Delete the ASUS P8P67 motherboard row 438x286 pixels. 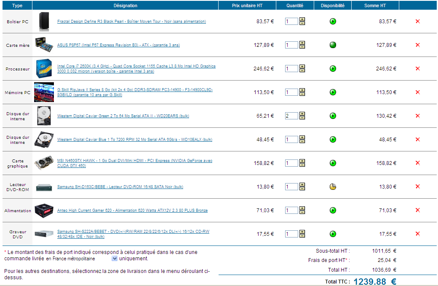click(417, 45)
